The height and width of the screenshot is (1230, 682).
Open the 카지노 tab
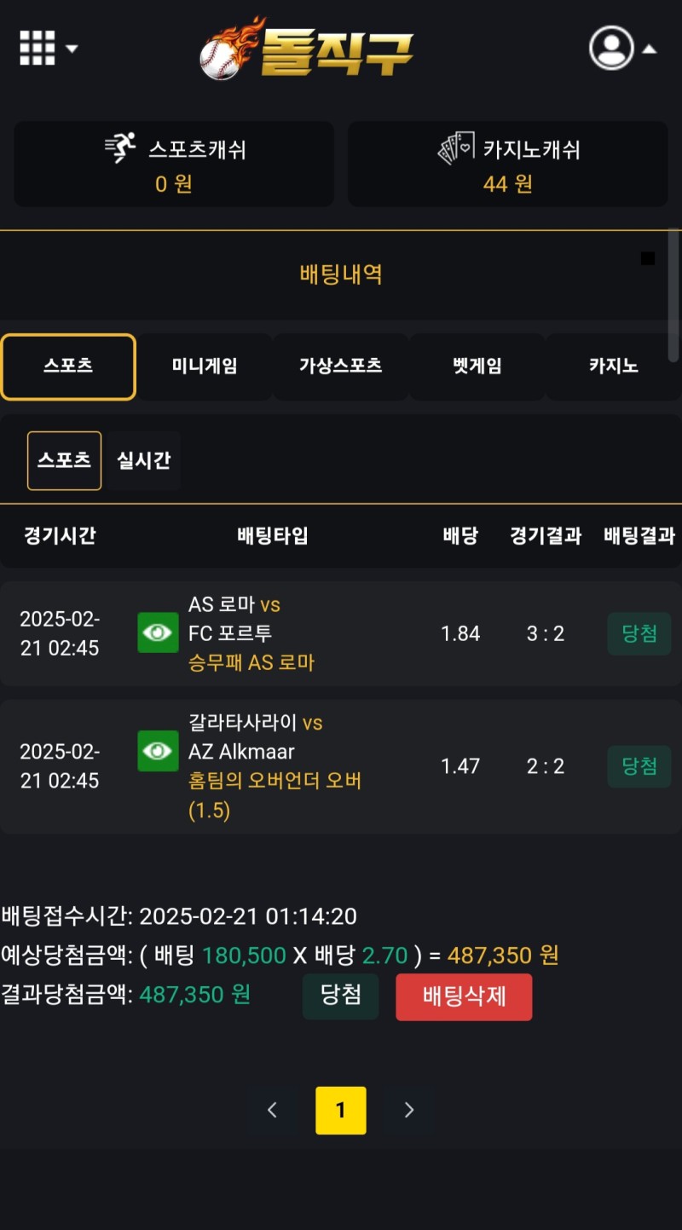pos(613,367)
